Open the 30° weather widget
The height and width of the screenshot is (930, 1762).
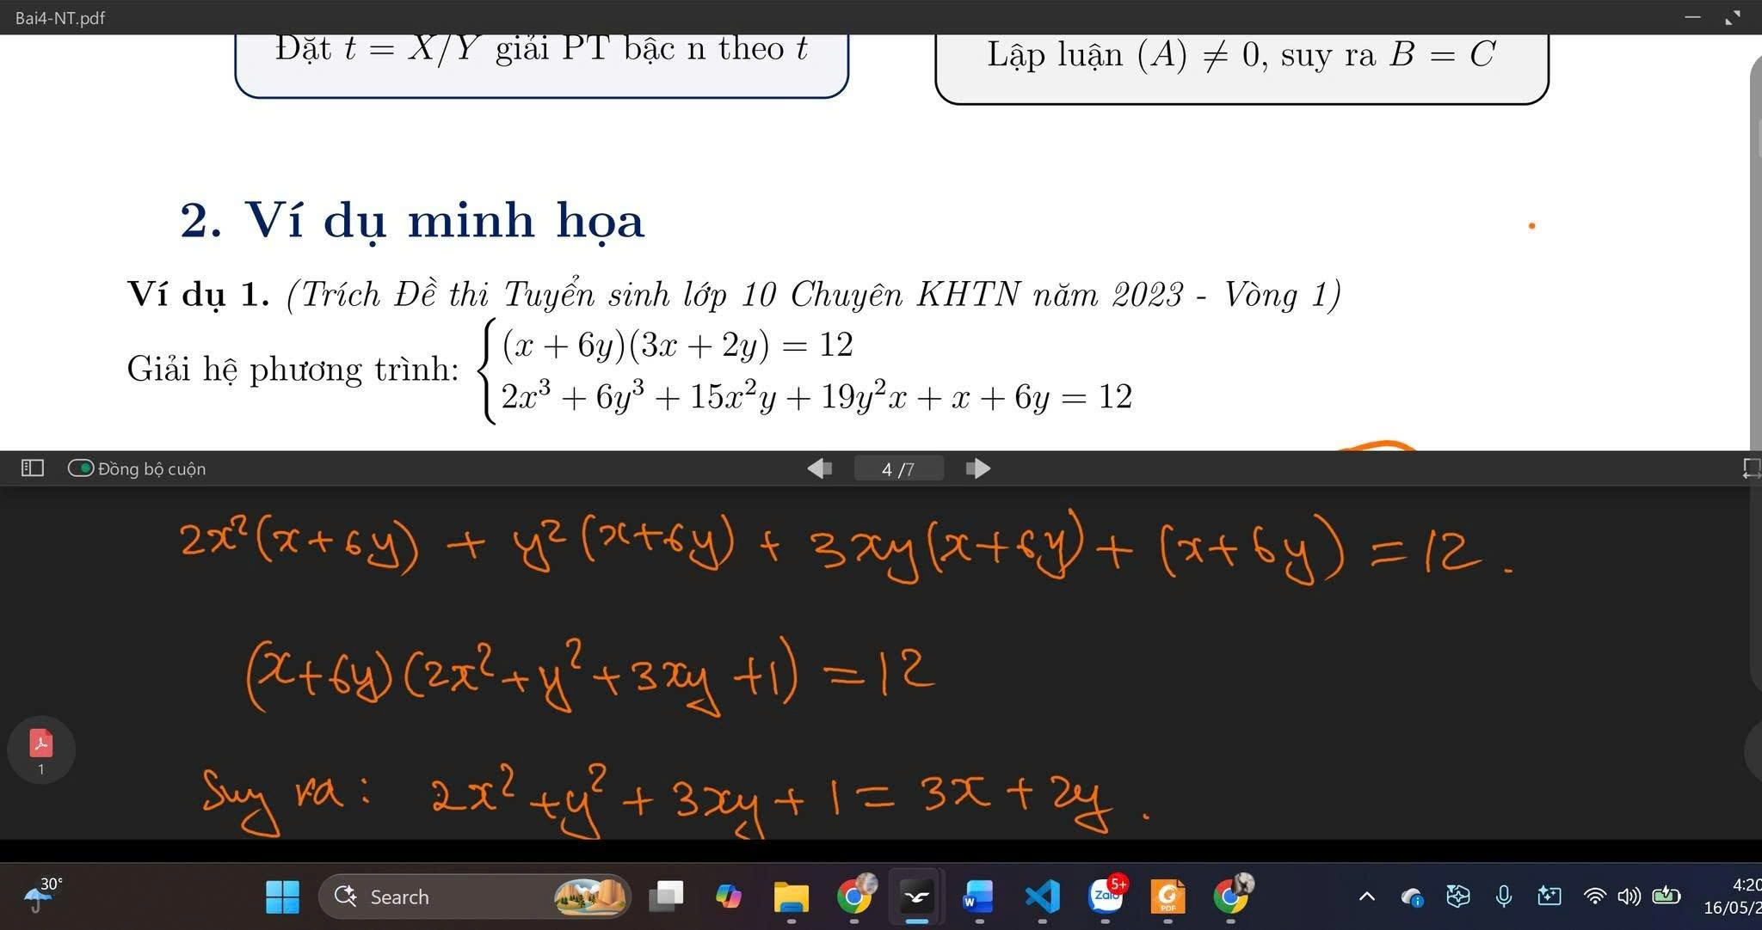pos(41,896)
